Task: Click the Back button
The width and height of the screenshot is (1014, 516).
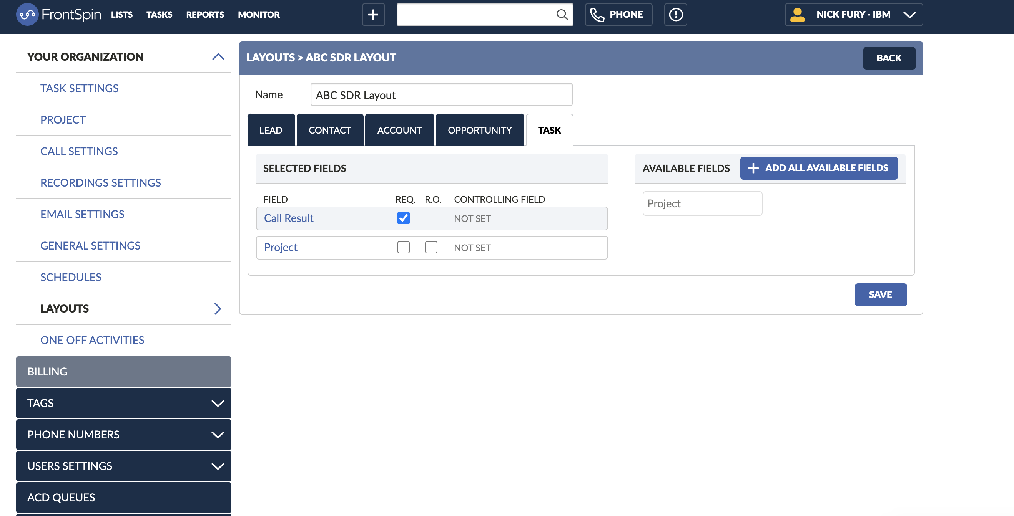Action: [x=888, y=58]
